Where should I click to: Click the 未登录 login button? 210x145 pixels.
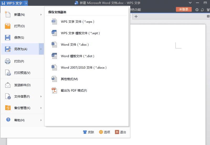pos(183,9)
